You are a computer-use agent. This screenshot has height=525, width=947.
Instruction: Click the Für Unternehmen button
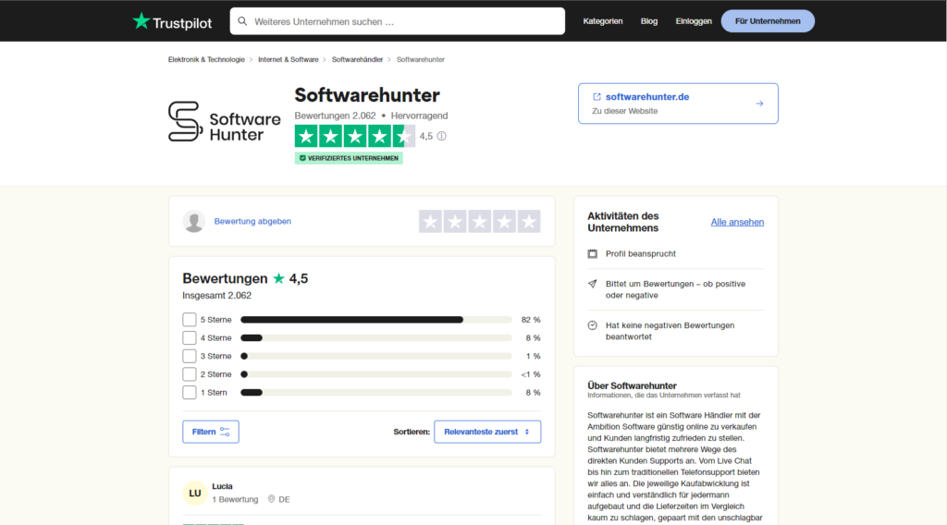pos(768,21)
